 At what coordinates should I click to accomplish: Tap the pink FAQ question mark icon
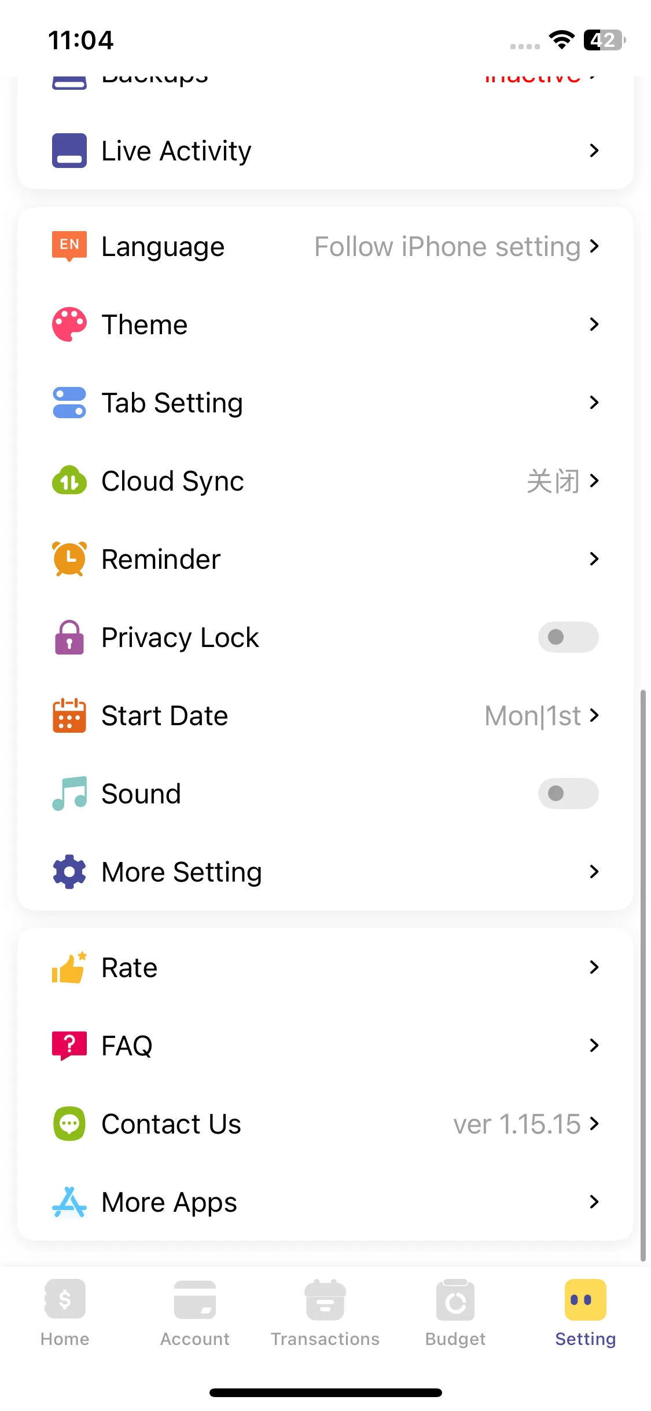pos(69,1046)
